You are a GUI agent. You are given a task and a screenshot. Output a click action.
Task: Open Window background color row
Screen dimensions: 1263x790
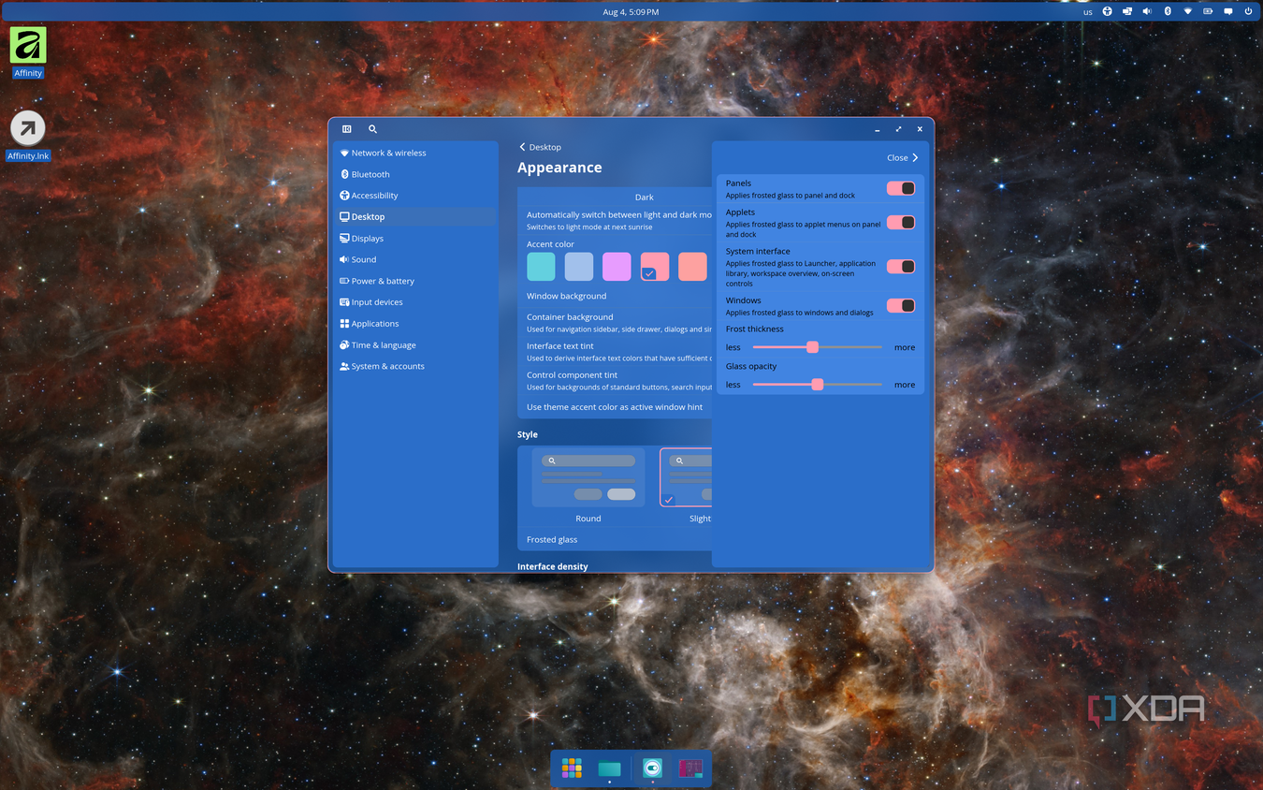(x=615, y=296)
